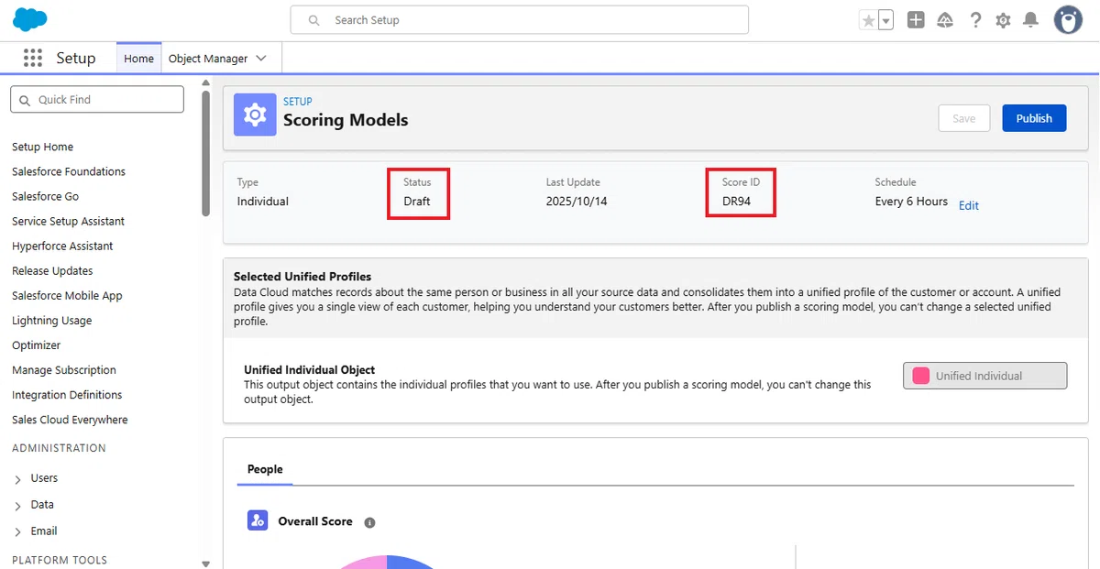Open Lightning Usage in sidebar
This screenshot has height=569, width=1100.
(51, 321)
